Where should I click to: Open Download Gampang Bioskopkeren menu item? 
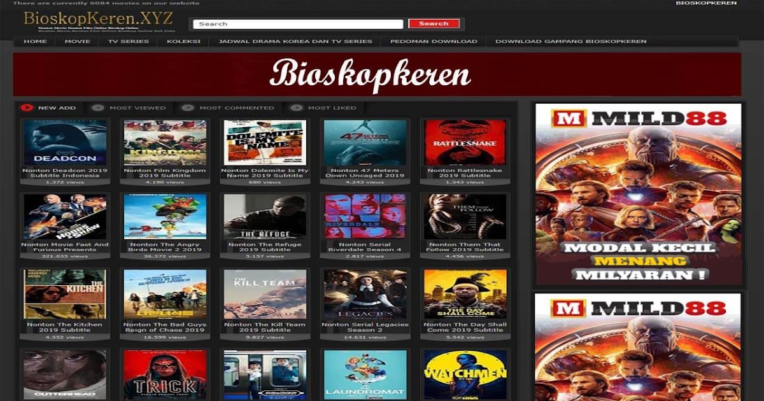(570, 41)
